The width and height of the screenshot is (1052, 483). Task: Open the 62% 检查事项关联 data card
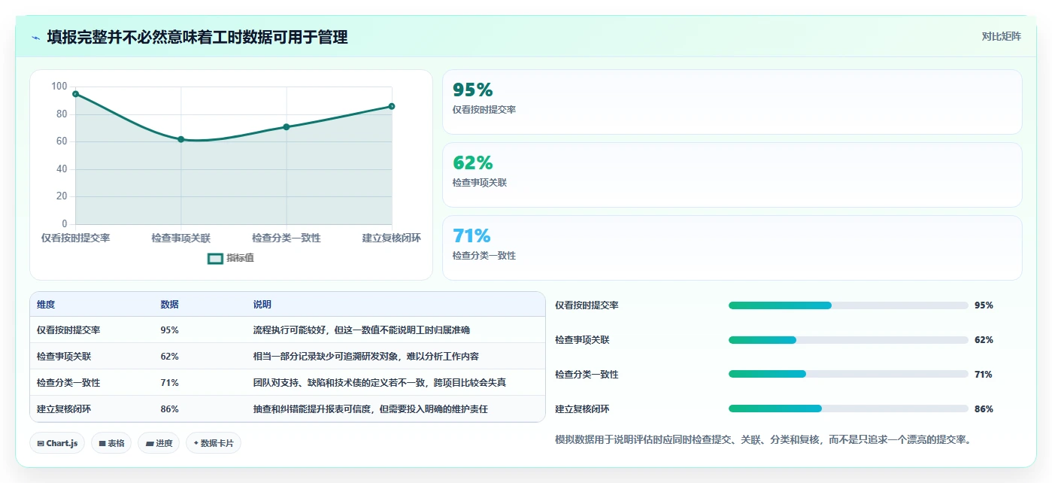(732, 175)
